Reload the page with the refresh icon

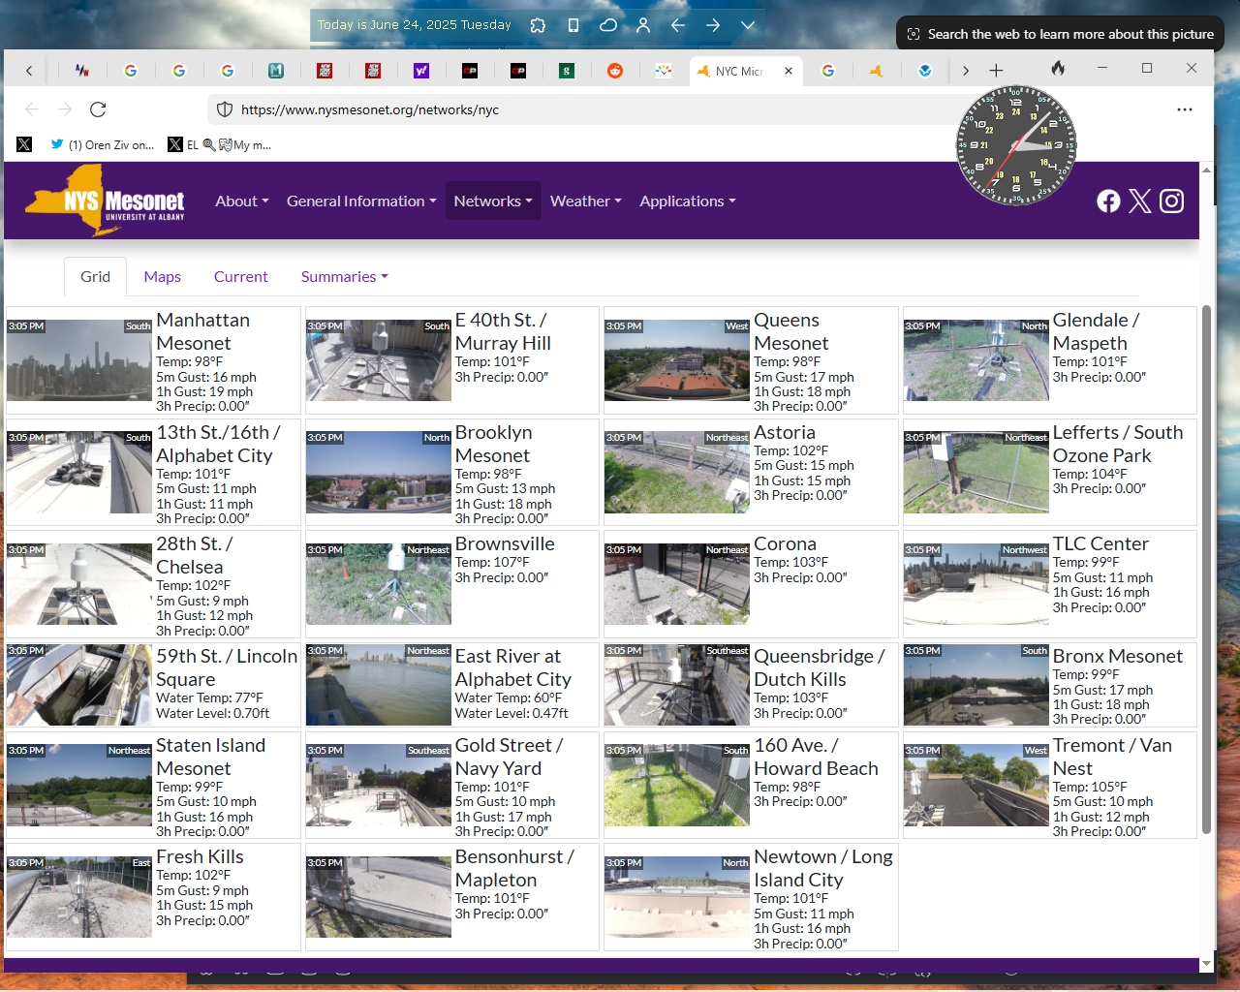pos(98,109)
